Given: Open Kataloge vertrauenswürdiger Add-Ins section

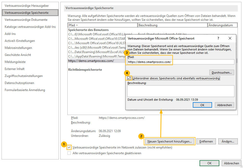Looking at the screenshot, I should tap(30, 27).
